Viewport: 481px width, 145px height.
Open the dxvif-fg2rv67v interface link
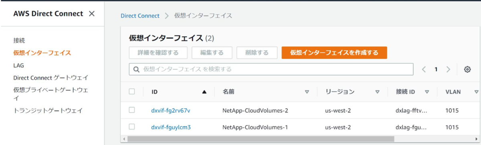171,111
